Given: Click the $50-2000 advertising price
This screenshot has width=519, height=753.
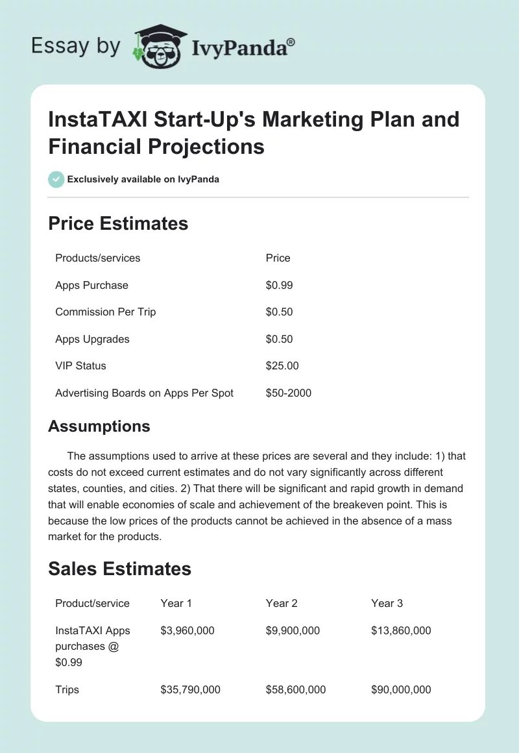Looking at the screenshot, I should (x=289, y=393).
